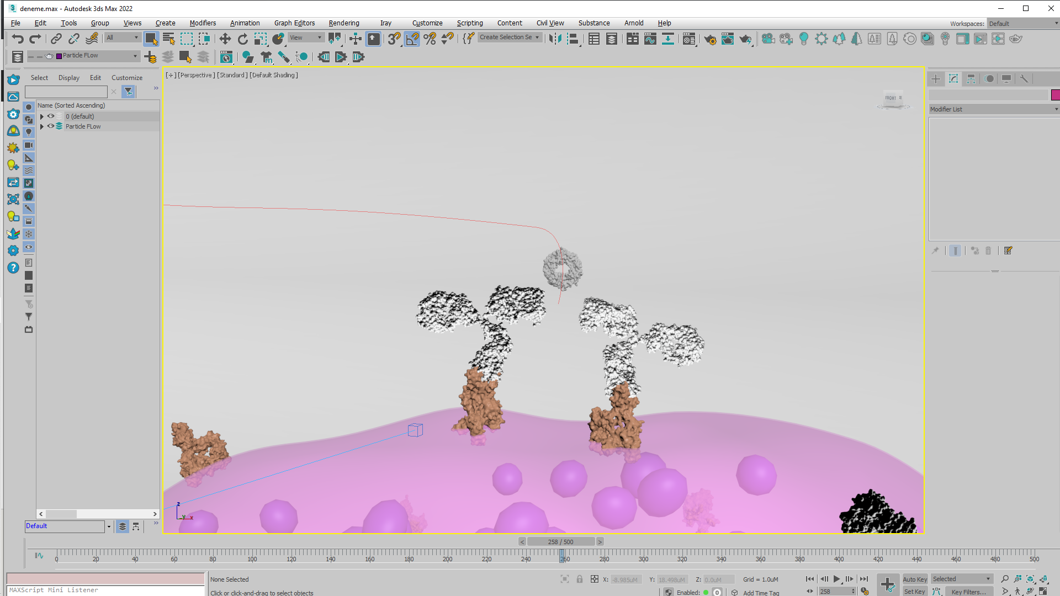The image size is (1060, 596).
Task: Expand the Particle Flow tree item
Action: [41, 126]
